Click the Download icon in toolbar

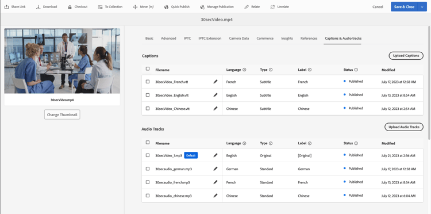coord(38,7)
